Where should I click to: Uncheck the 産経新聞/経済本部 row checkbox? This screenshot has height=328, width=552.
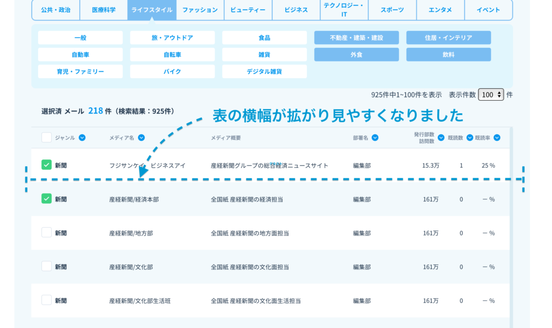click(x=46, y=199)
